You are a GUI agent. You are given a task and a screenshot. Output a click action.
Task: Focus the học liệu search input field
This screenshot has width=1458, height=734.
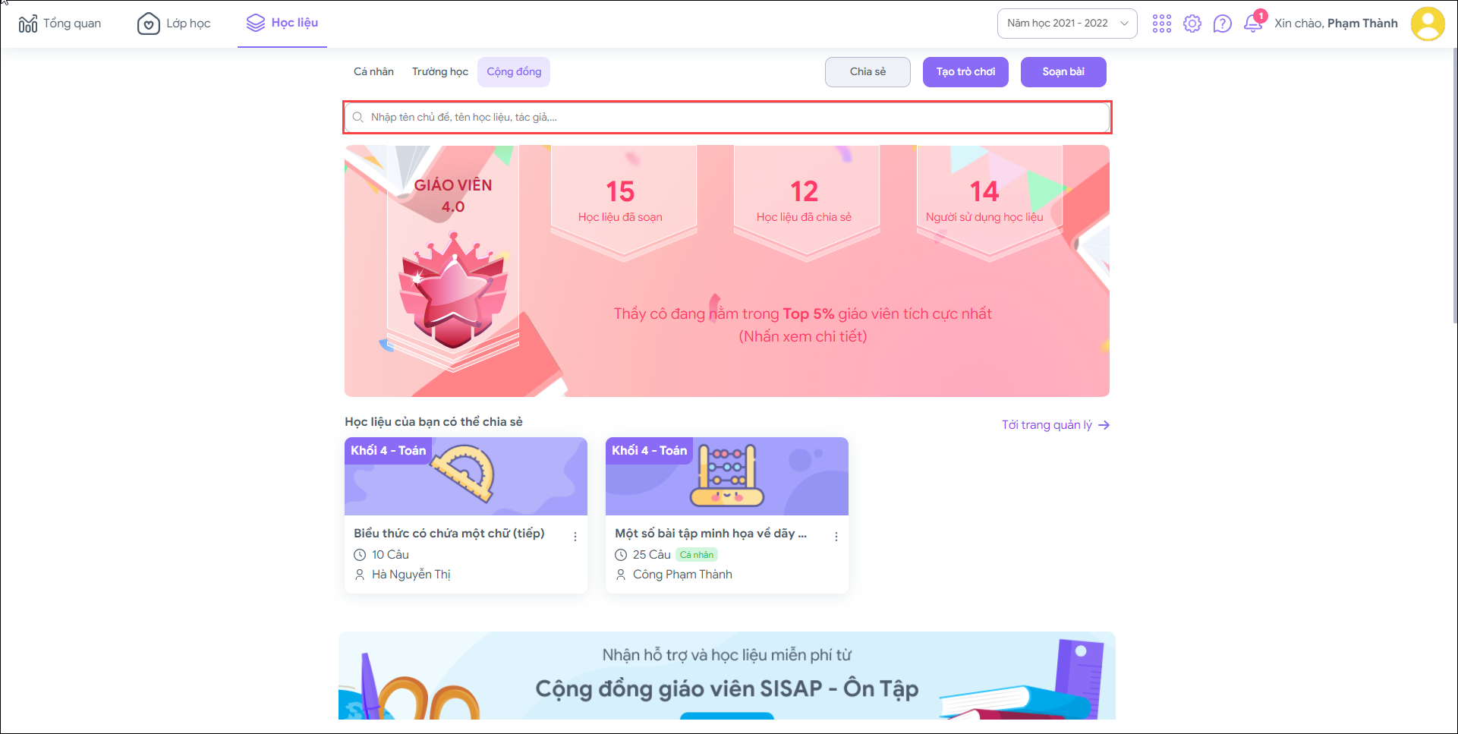tap(727, 117)
